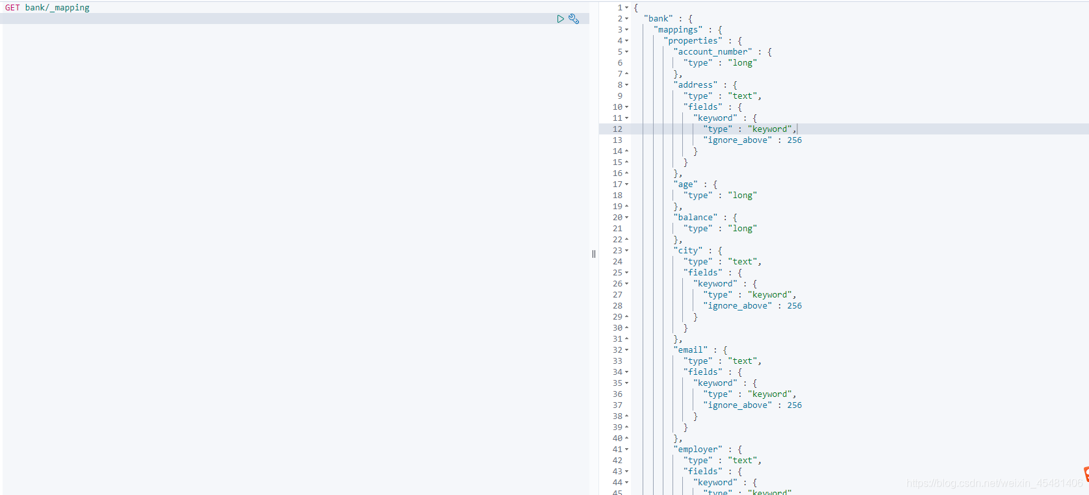Viewport: 1089px width, 495px height.
Task: Click the "text" value on line 33
Action: coord(743,361)
